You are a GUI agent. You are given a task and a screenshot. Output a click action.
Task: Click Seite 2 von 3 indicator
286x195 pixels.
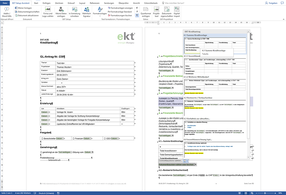coord(7,193)
